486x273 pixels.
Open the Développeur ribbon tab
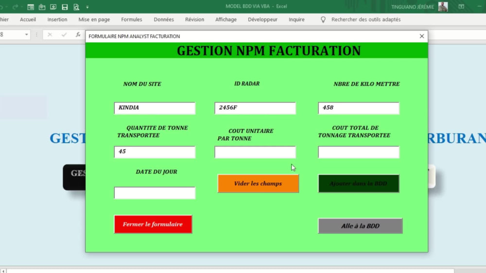click(x=262, y=19)
